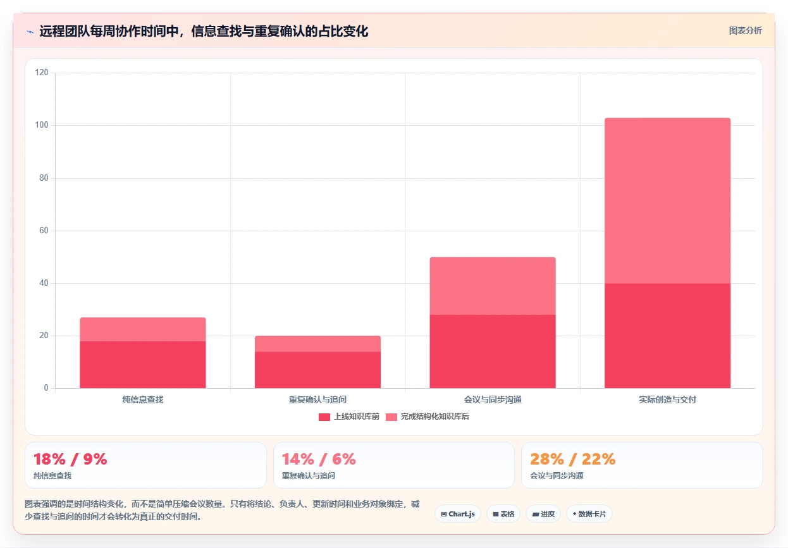This screenshot has width=788, height=548.
Task: Click the 18% / 9% stat value
Action: [x=70, y=460]
